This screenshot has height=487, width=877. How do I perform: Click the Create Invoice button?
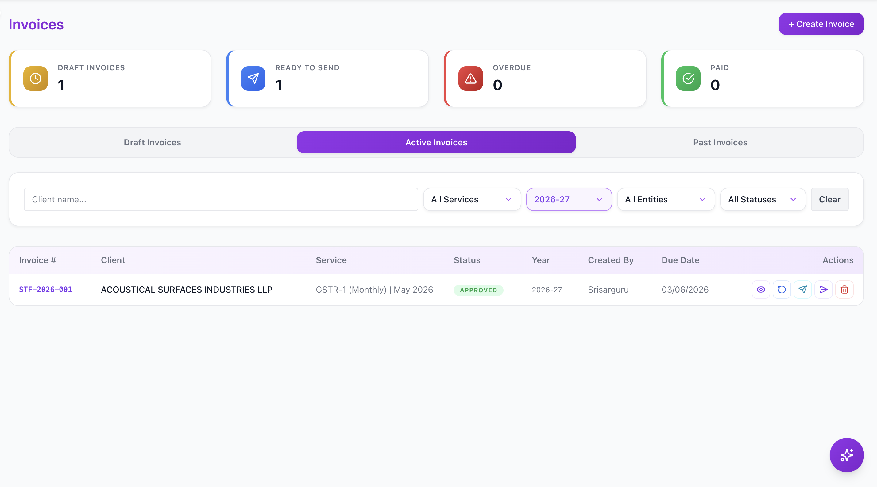[821, 24]
